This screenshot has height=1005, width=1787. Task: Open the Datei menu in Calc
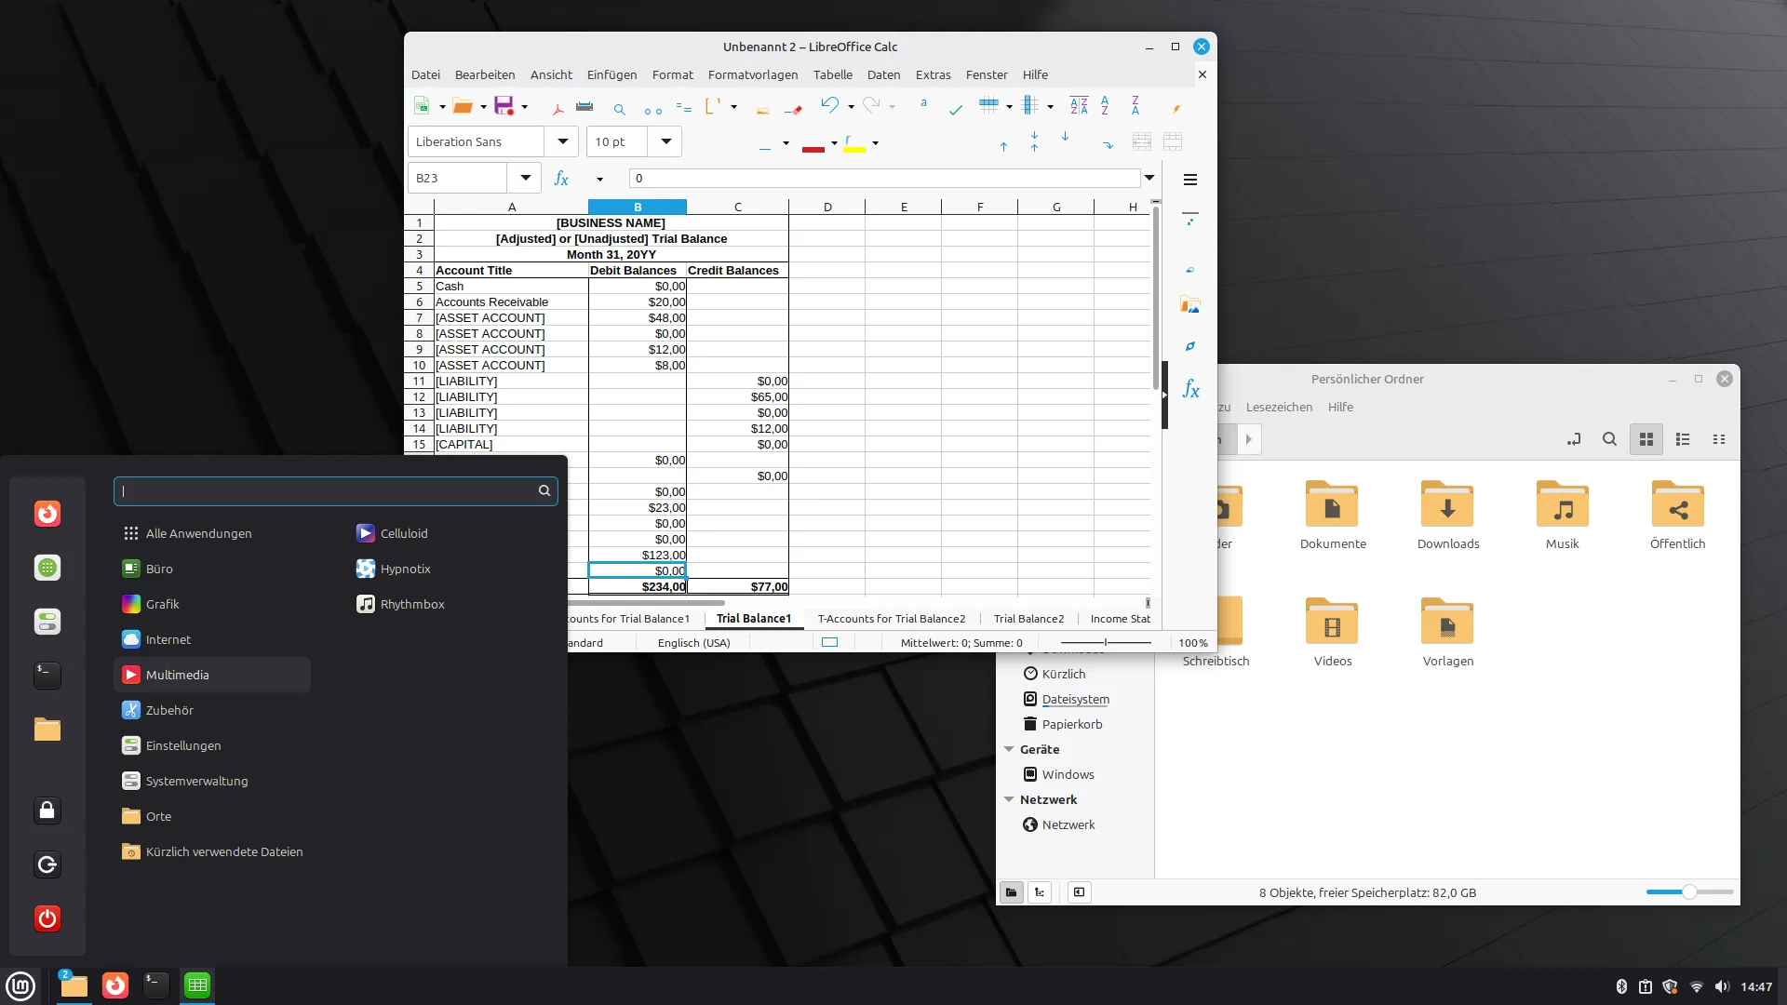coord(425,74)
